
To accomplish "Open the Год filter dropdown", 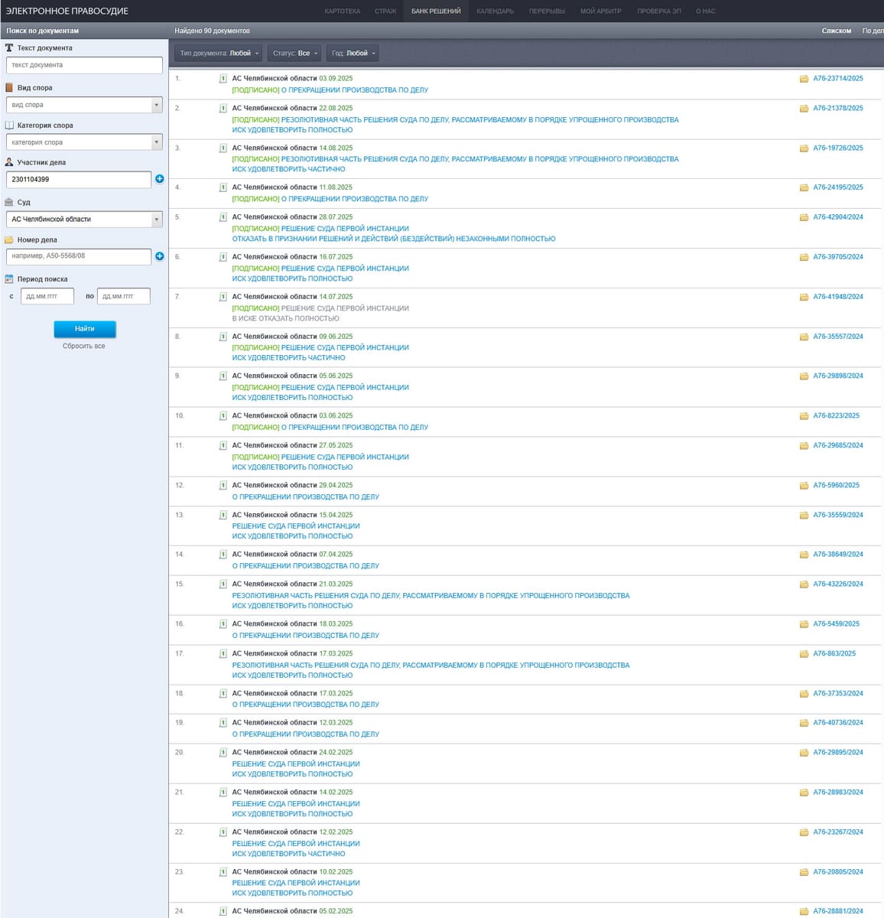I will [353, 54].
